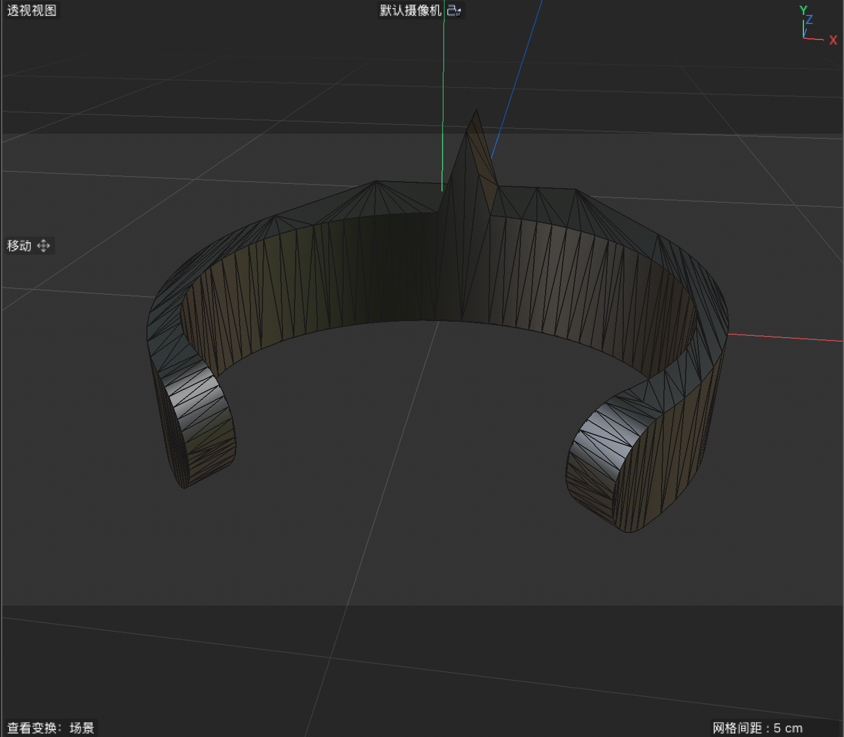Click the Y axis on the orientation gizmo

click(x=803, y=9)
